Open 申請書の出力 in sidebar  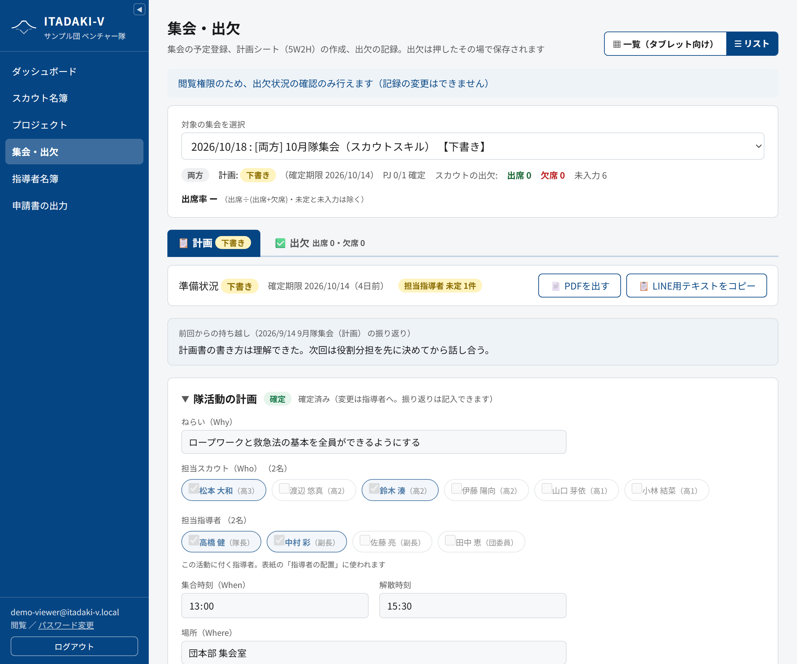74,206
